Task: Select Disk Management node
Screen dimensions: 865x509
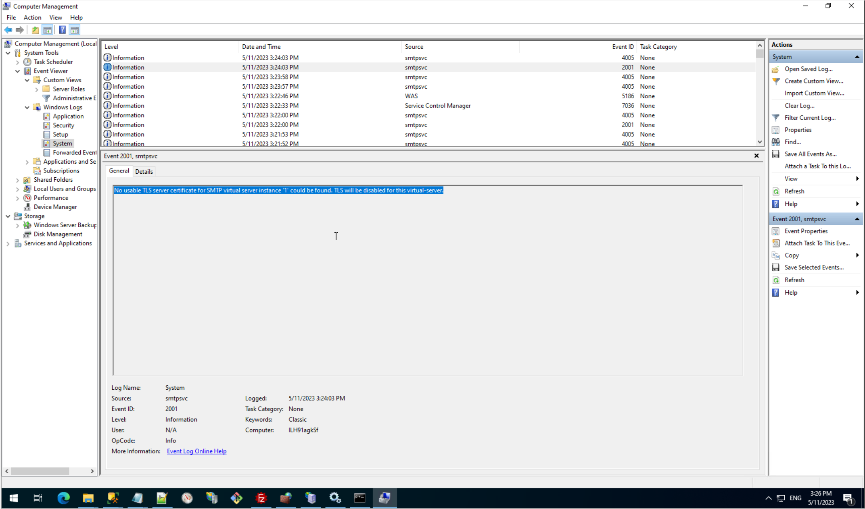Action: [x=58, y=234]
